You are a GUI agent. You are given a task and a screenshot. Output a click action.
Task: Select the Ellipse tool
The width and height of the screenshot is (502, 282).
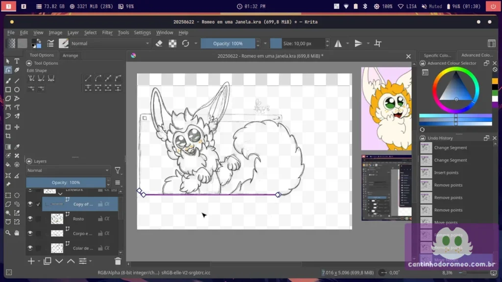(17, 90)
